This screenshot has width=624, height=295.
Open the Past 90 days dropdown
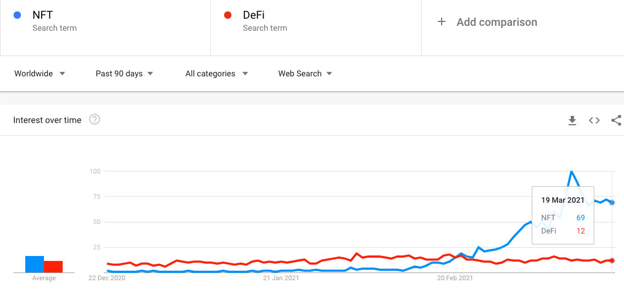[124, 74]
